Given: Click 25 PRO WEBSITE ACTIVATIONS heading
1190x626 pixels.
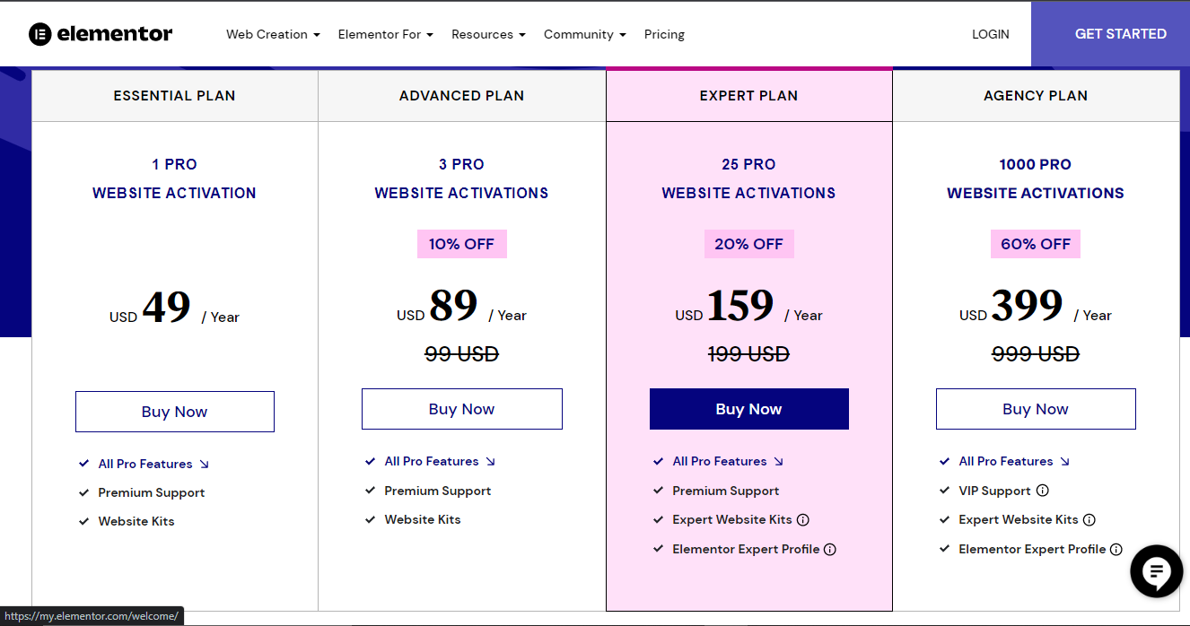Looking at the screenshot, I should (x=749, y=178).
